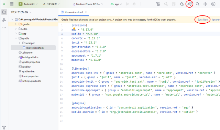Viewport: 220px width, 130px height.
Task: Open the app run configuration dropdown
Action: [x=116, y=4]
